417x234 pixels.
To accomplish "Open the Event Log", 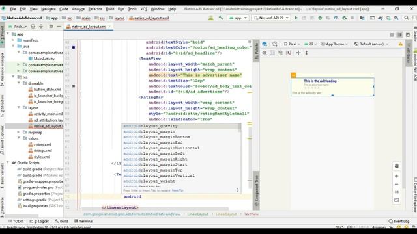I will click(x=399, y=221).
